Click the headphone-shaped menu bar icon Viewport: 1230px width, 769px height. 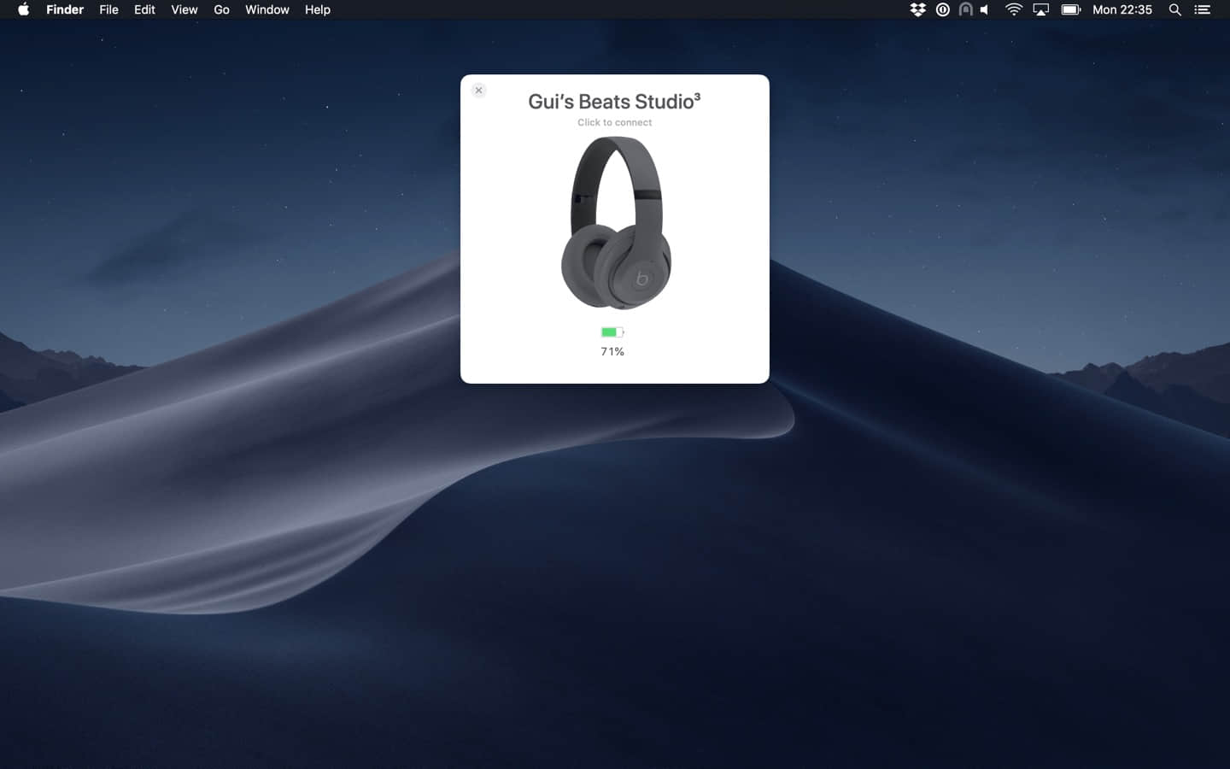pos(965,9)
